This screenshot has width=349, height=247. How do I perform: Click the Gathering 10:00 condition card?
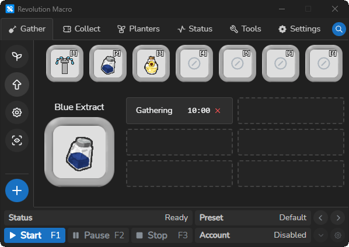click(179, 111)
